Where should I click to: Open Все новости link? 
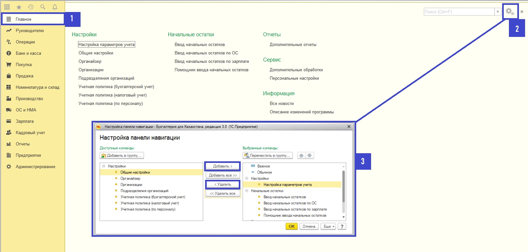[x=282, y=103]
